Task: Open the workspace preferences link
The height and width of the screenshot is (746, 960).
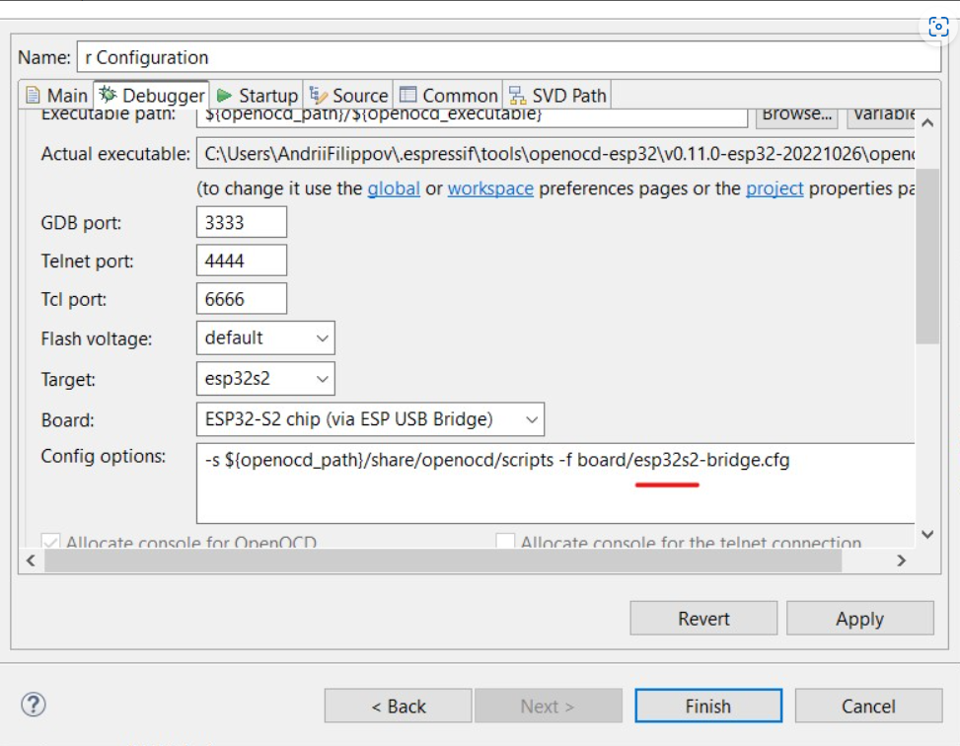Action: pos(490,187)
